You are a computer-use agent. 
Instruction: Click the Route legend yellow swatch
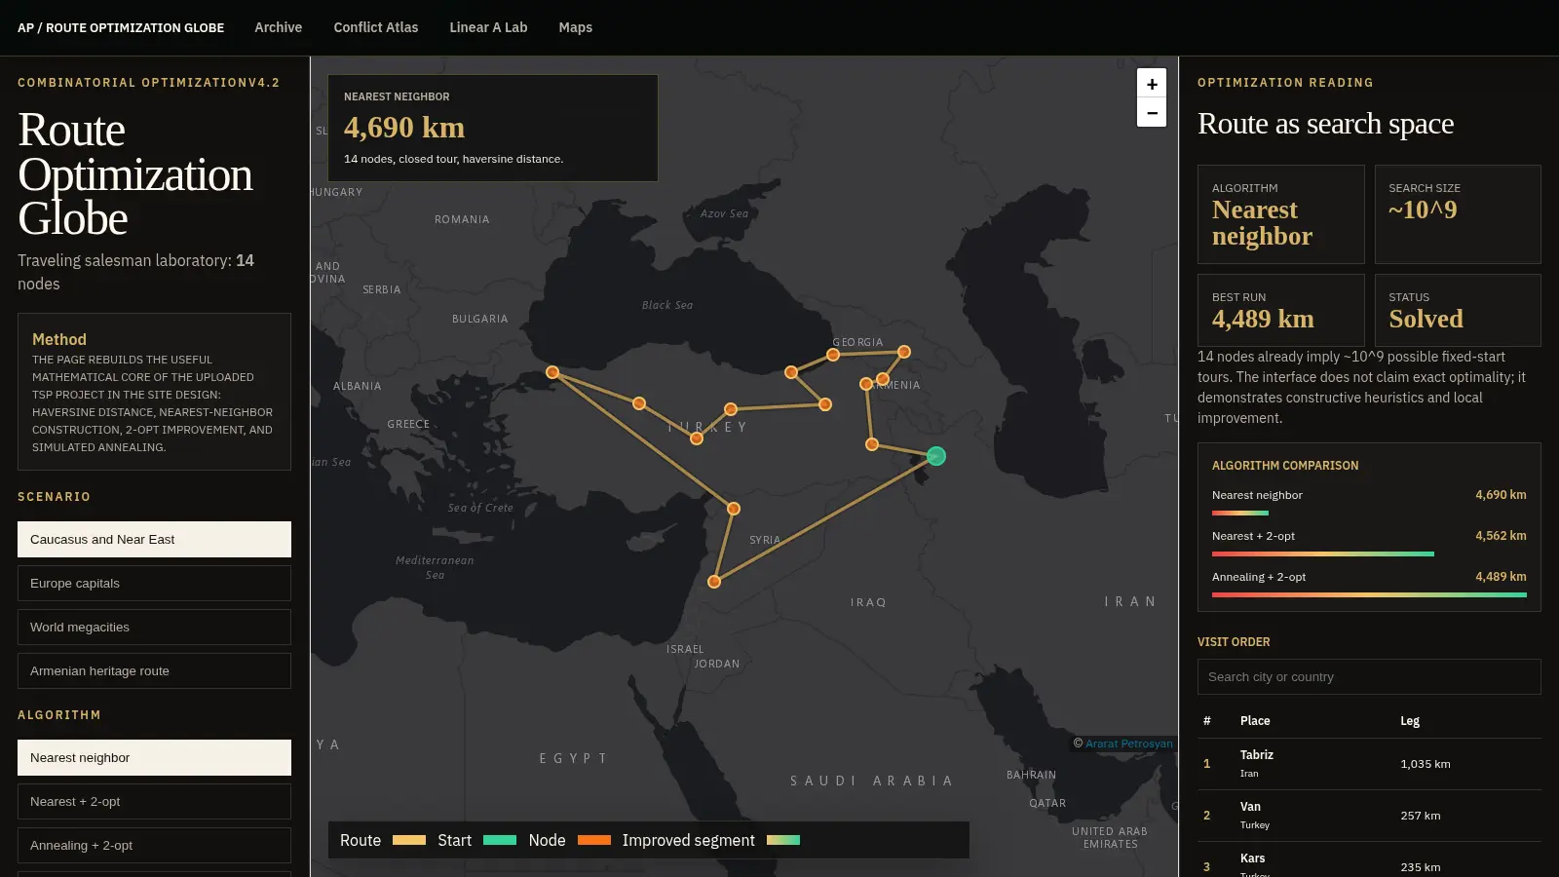409,840
